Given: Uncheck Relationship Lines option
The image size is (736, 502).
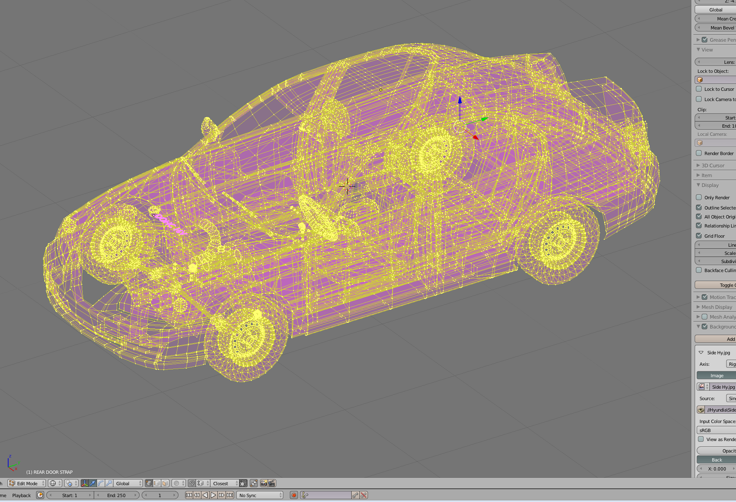Looking at the screenshot, I should pos(699,225).
